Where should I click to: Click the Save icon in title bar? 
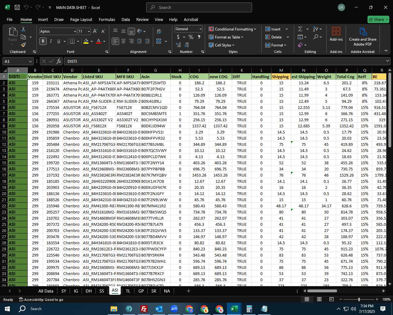17,7
